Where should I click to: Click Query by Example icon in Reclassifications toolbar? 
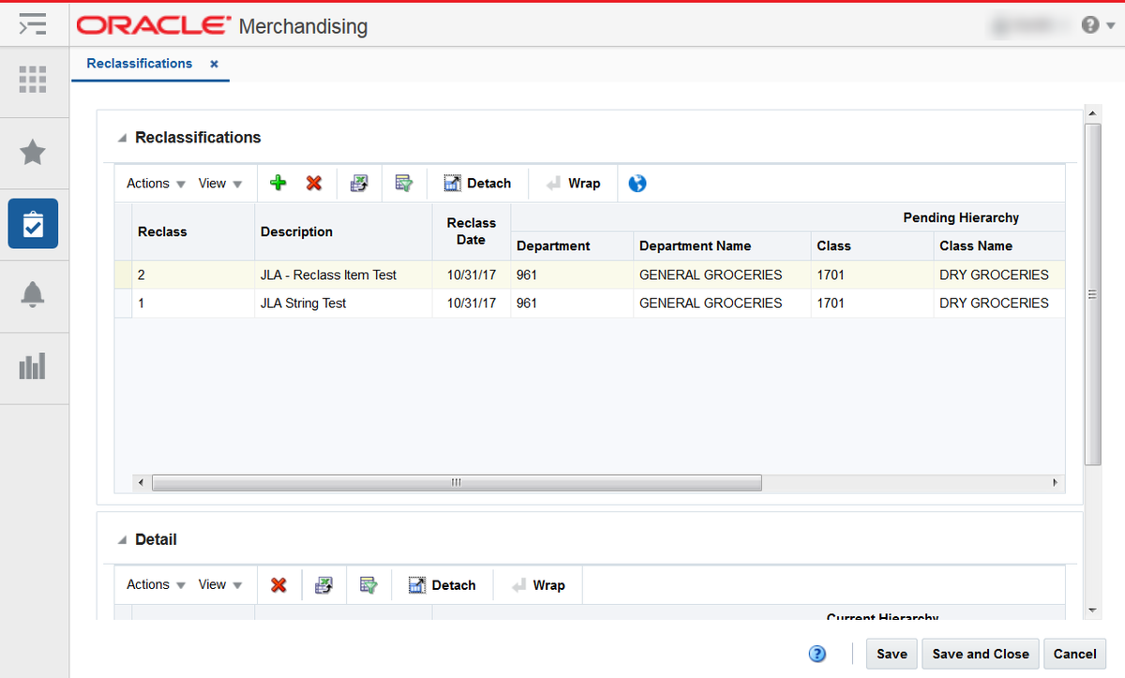[x=404, y=184]
